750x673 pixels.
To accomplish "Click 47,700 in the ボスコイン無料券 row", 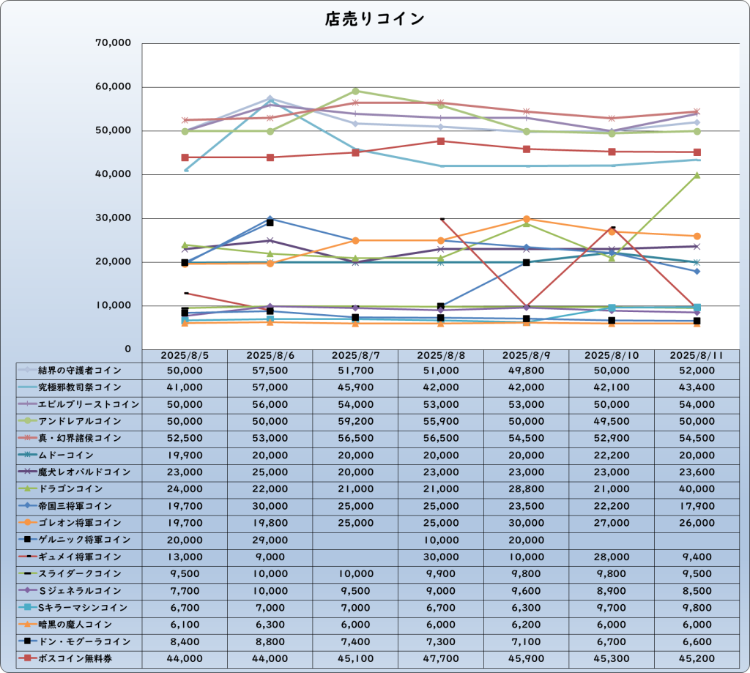I will tap(441, 658).
